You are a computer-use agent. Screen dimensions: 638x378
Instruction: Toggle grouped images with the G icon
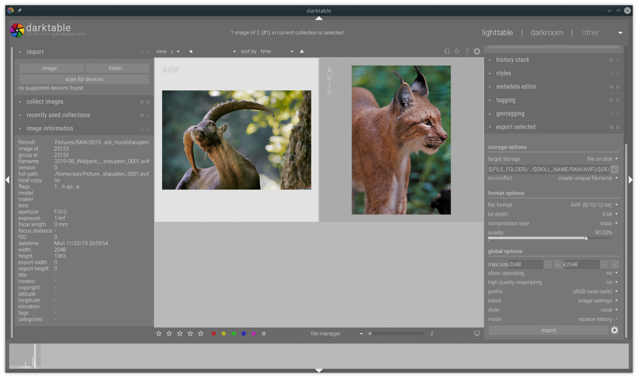tap(447, 51)
